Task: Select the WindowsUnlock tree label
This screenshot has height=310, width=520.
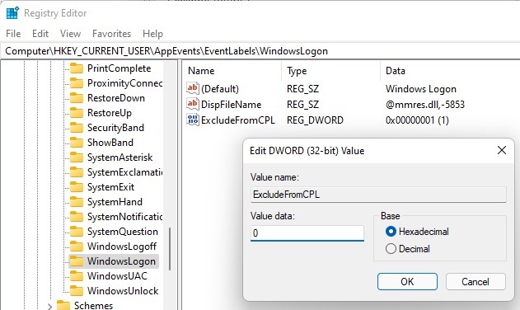Action: pyautogui.click(x=123, y=291)
